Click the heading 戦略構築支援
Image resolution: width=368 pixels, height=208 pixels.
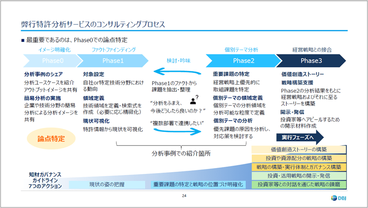pos(297,82)
